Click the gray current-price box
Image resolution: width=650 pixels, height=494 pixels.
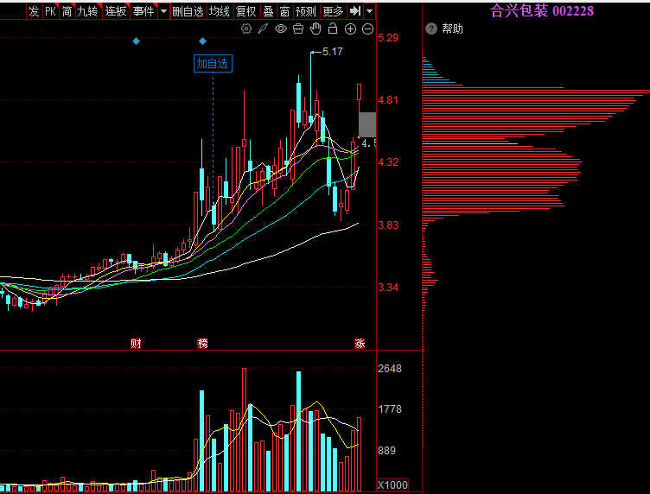[367, 124]
